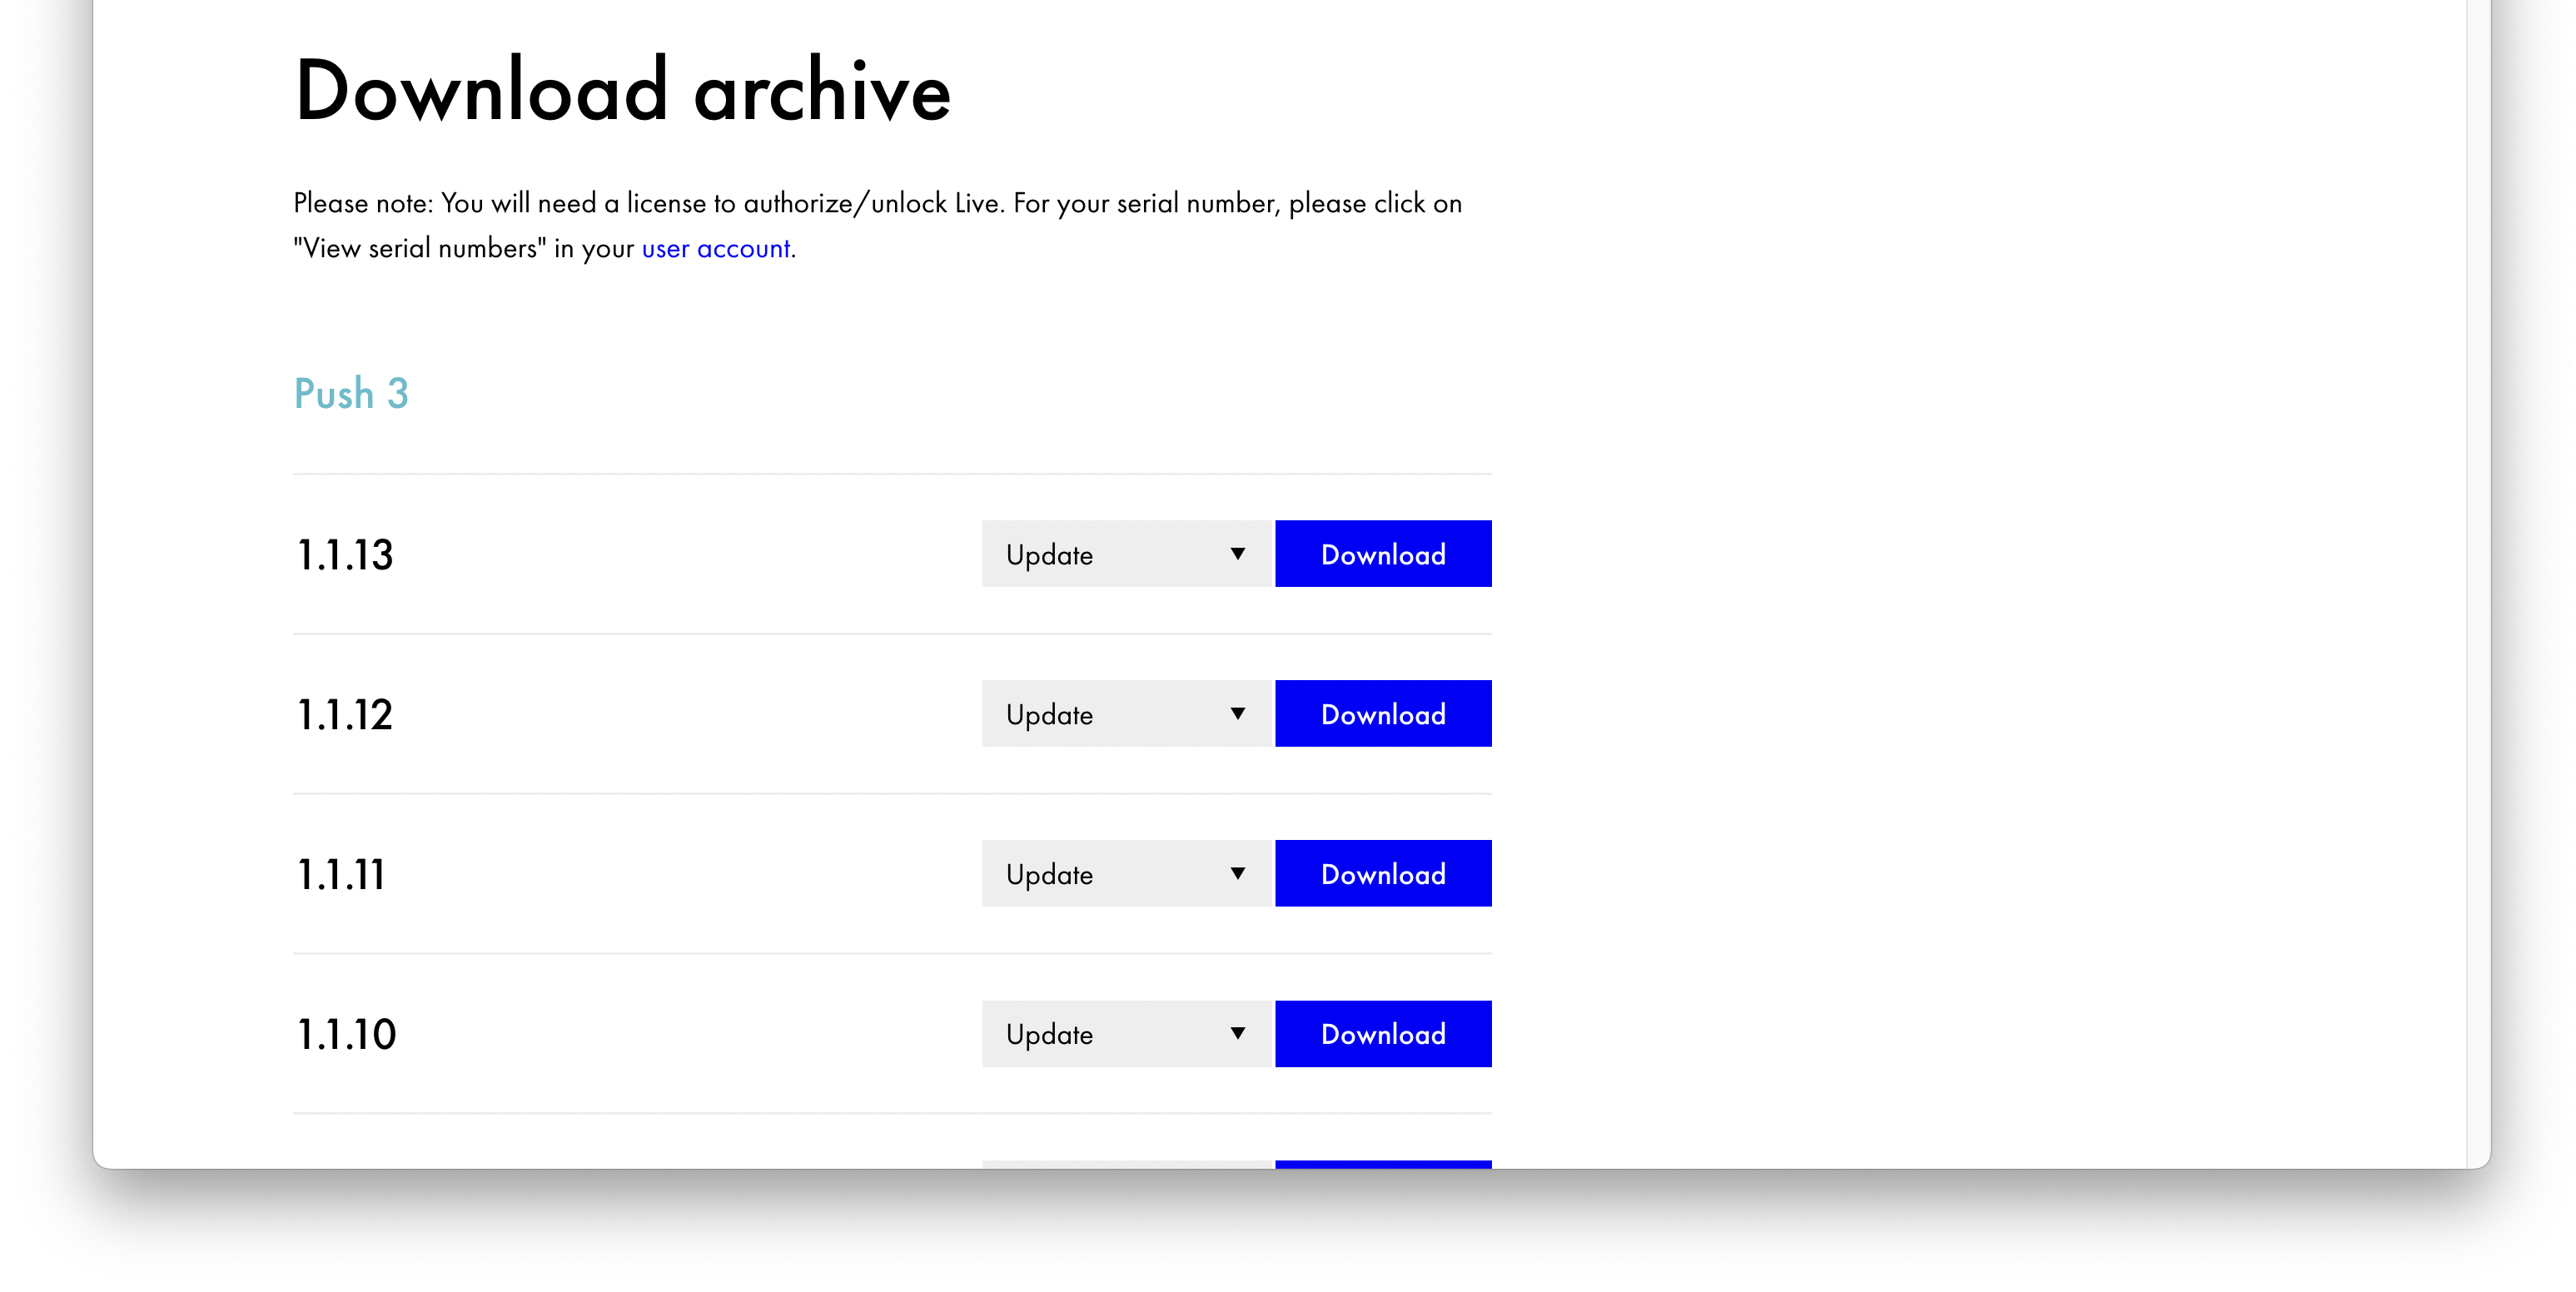Click the arrow on the 1.1.13 Update dropdown

click(1237, 554)
